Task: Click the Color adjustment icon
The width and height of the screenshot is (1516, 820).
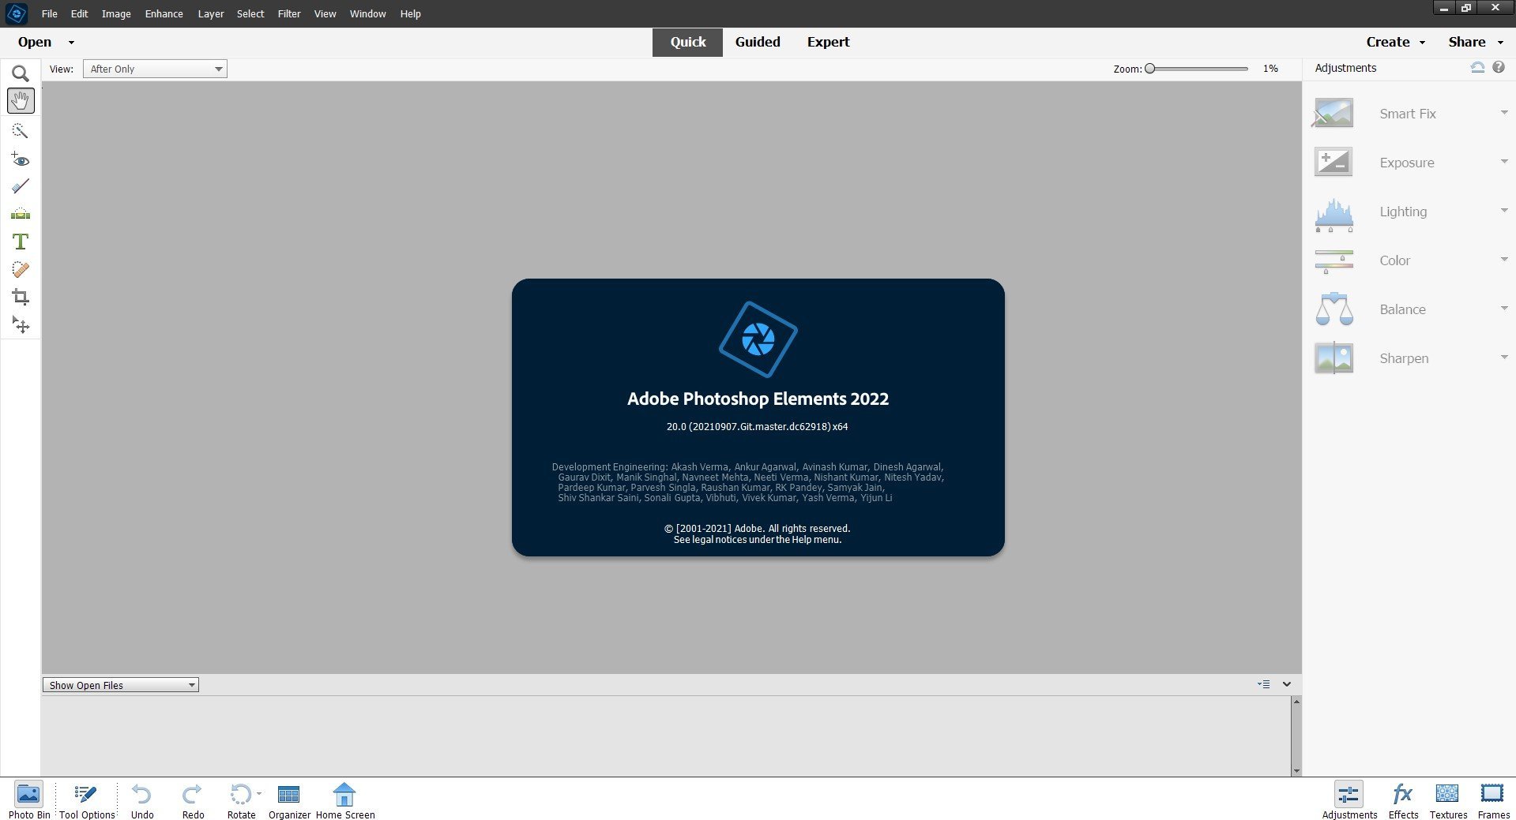Action: point(1334,260)
